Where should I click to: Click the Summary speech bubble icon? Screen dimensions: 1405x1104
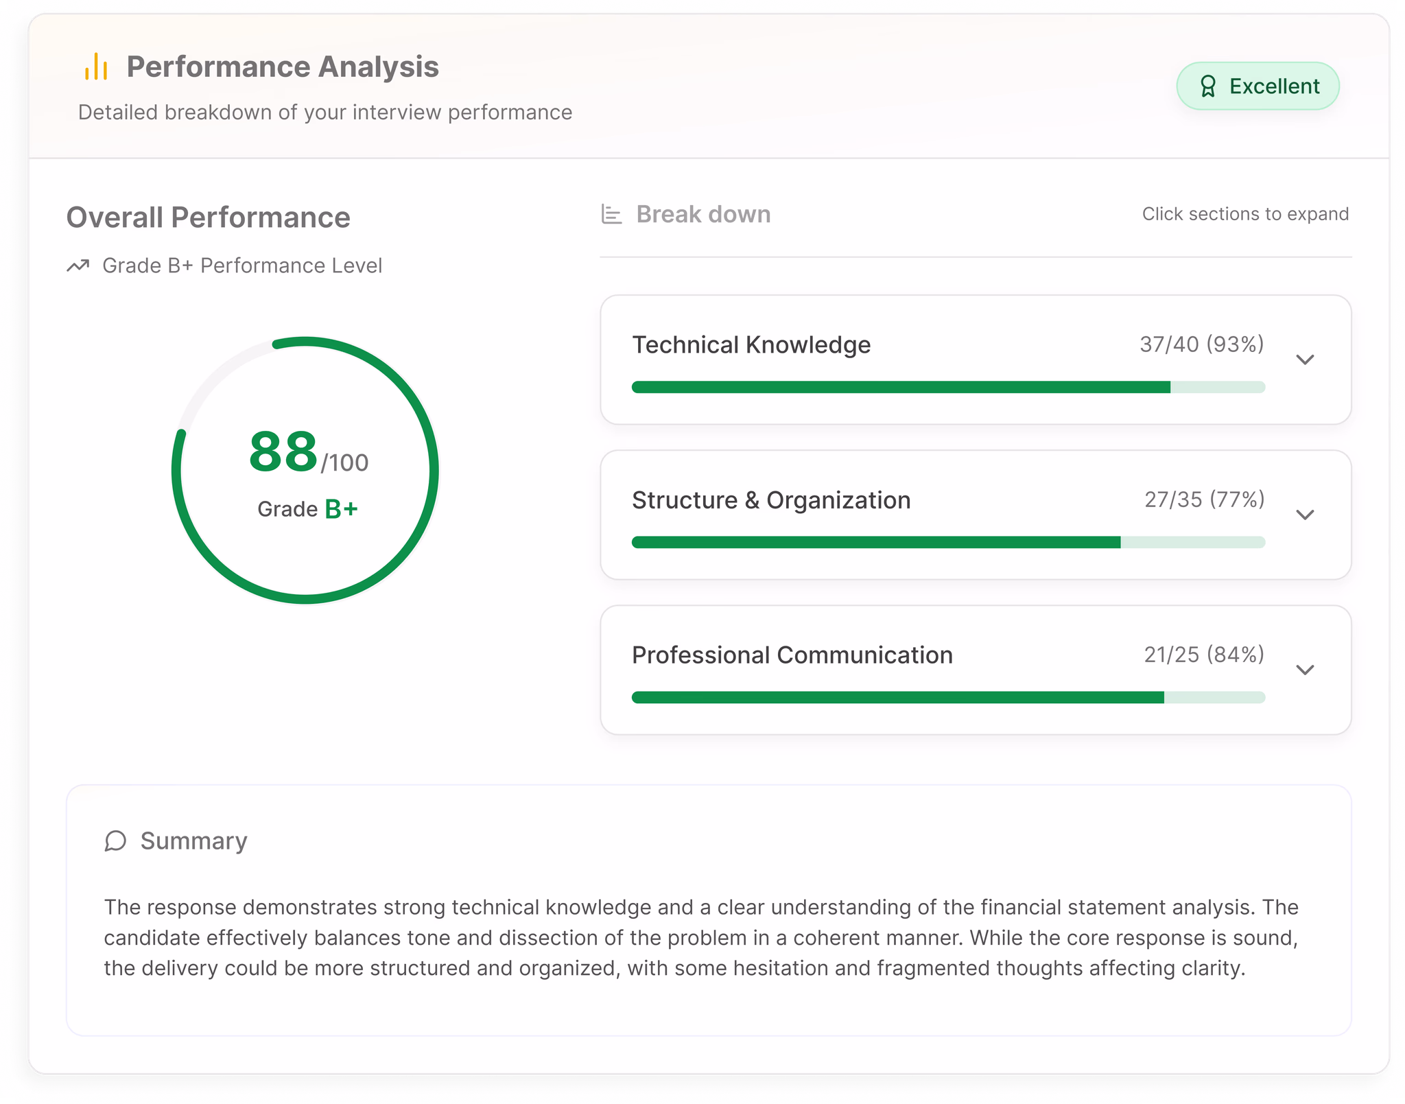pos(115,841)
